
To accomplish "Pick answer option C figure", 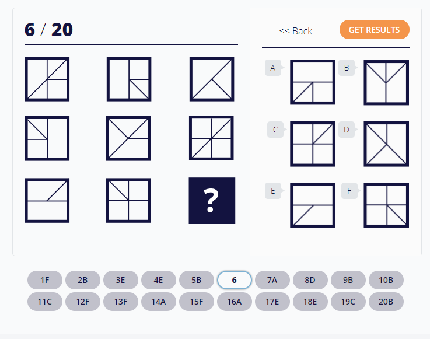I will click(x=313, y=144).
